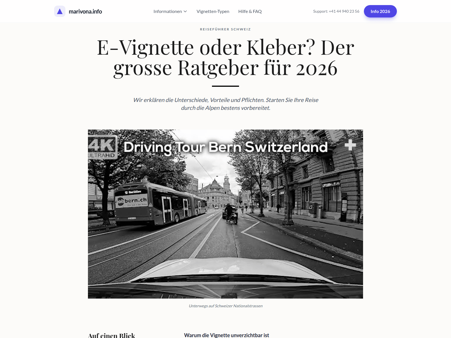This screenshot has height=338, width=451.
Task: Click the Auf einen Blick heading
Action: [112, 335]
